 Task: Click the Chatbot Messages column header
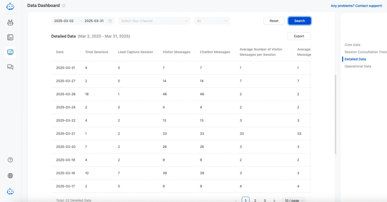pyautogui.click(x=215, y=52)
